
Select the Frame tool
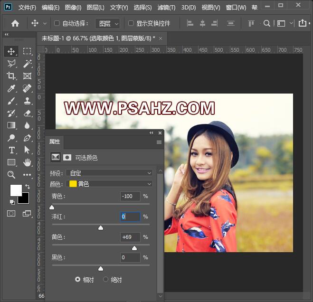(27, 76)
